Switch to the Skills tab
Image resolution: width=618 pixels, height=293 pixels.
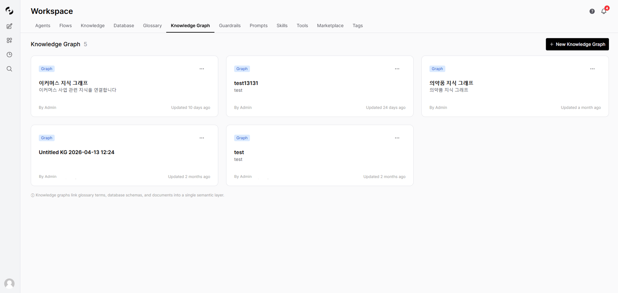point(282,26)
